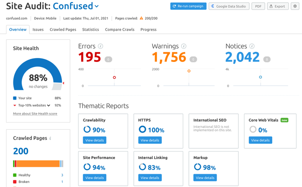
Task: Click the Markup progress ring icon
Action: coord(197,167)
